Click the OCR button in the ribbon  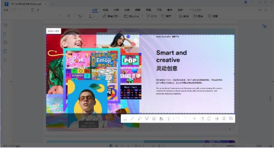pyautogui.click(x=152, y=16)
